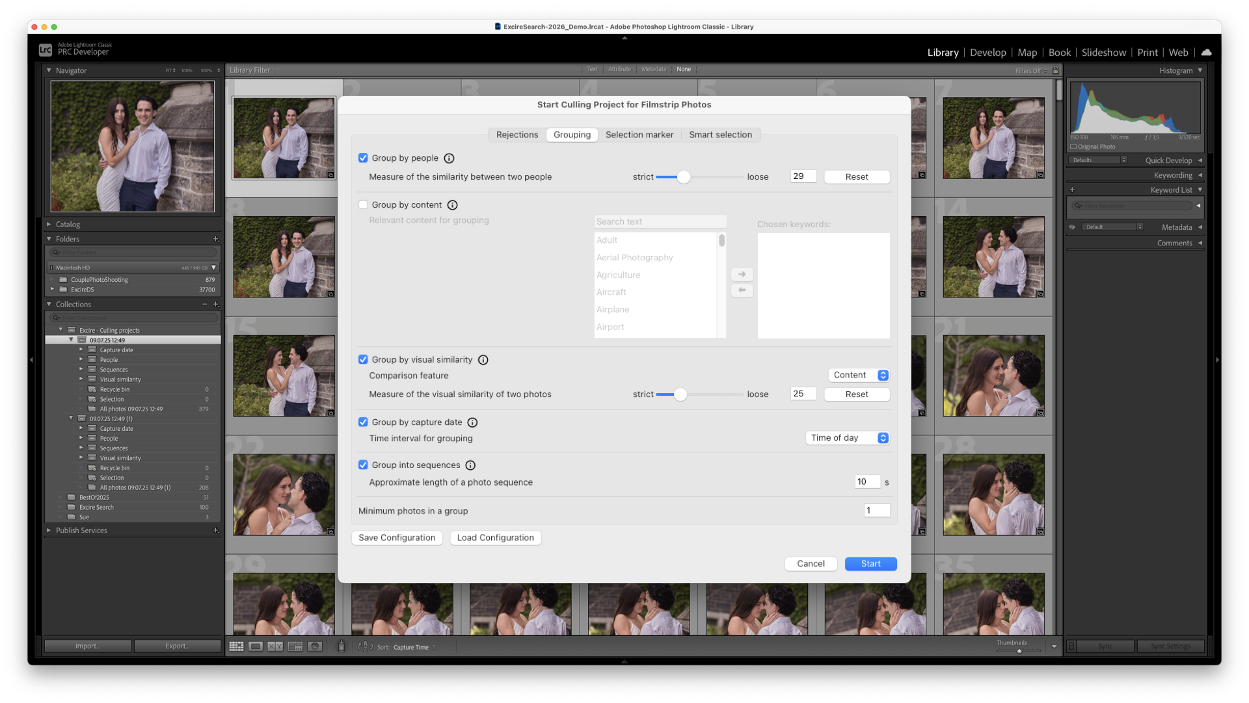Viewport: 1249px width, 703px height.
Task: Enable Group by content checkbox
Action: [x=363, y=204]
